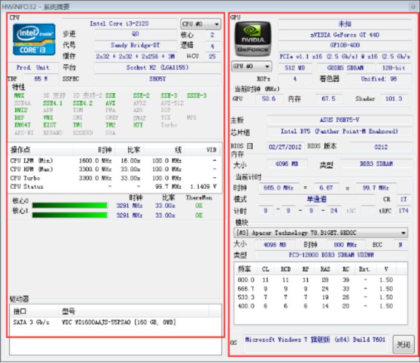This screenshot has height=363, width=420.
Task: Click the SR05Y SSPEC value
Action: click(x=157, y=79)
